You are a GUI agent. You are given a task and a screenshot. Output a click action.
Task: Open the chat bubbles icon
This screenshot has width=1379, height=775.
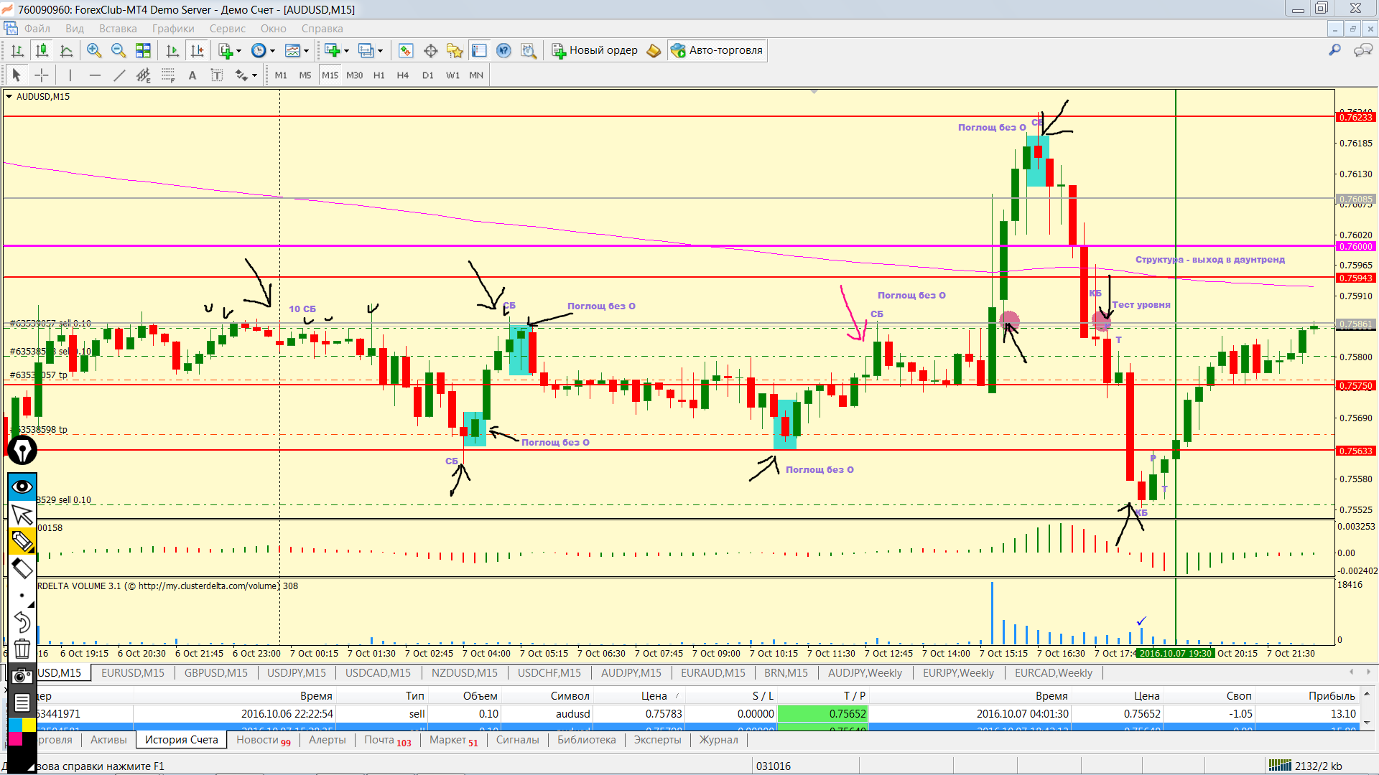click(x=1362, y=50)
